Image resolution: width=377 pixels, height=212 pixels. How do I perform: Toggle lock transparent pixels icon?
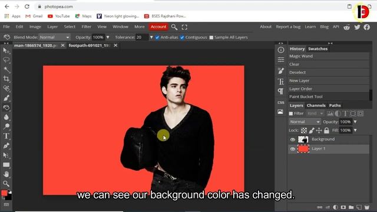[304, 130]
